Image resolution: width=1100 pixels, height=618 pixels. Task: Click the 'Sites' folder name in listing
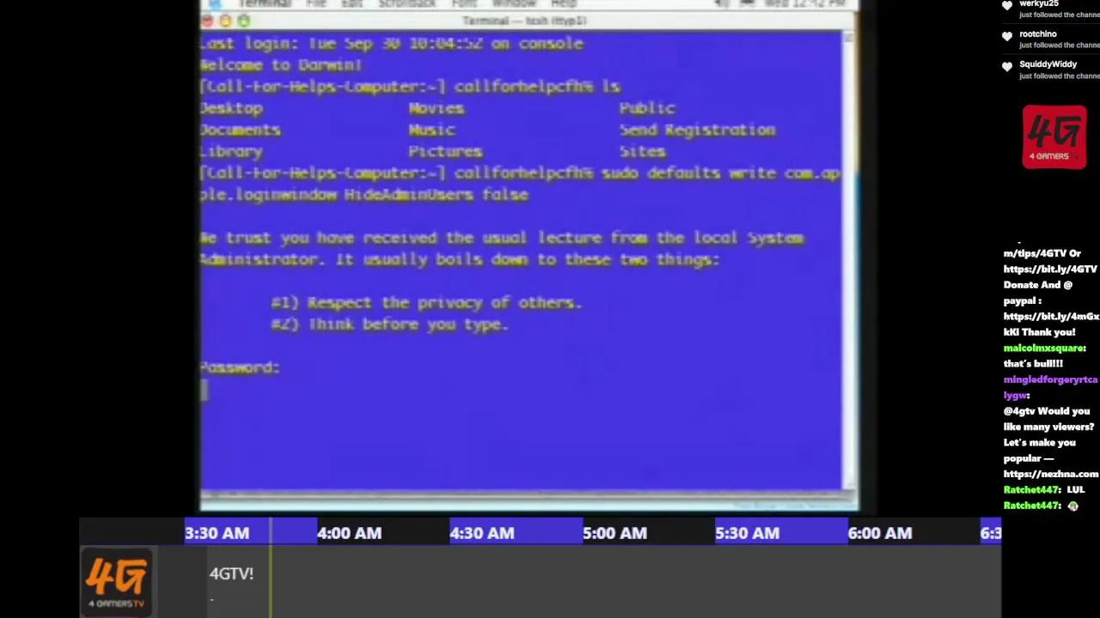tap(642, 151)
